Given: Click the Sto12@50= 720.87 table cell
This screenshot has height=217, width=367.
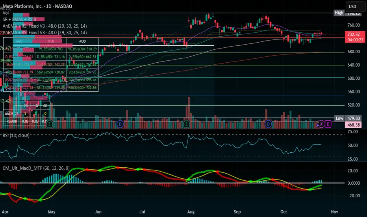Looking at the screenshot, I should click(x=51, y=72).
